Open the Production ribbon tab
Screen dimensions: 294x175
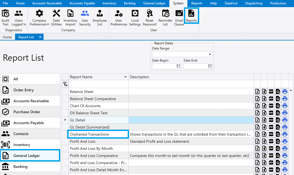click(278, 3)
